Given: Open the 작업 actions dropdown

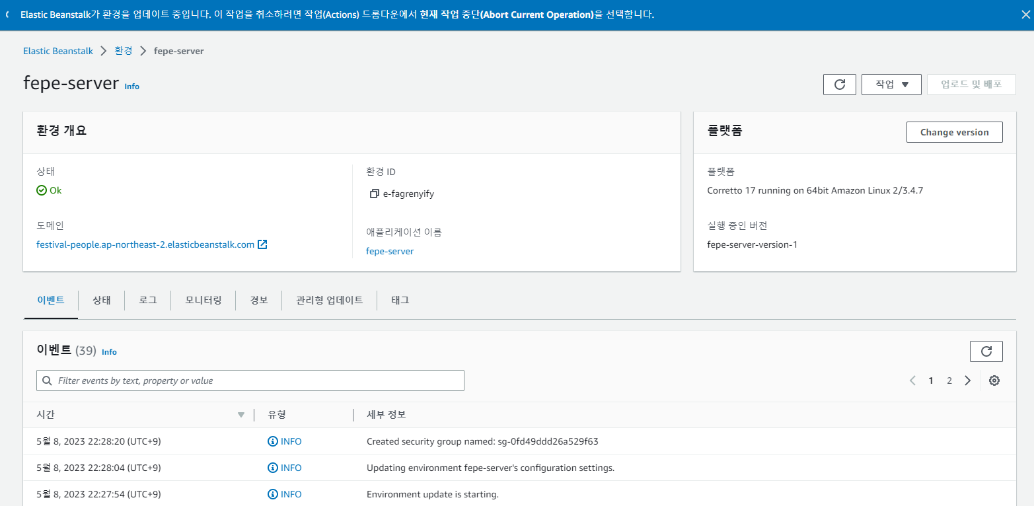Looking at the screenshot, I should pyautogui.click(x=891, y=85).
